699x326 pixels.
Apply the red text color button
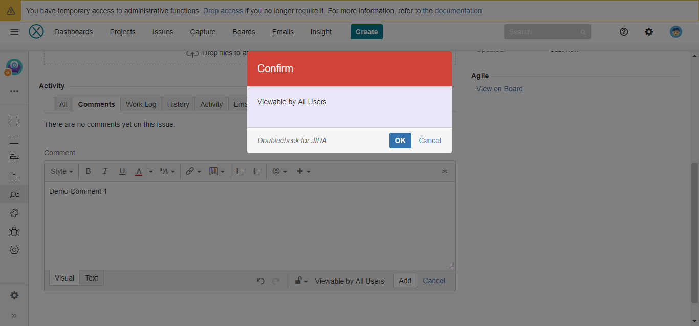pyautogui.click(x=139, y=171)
